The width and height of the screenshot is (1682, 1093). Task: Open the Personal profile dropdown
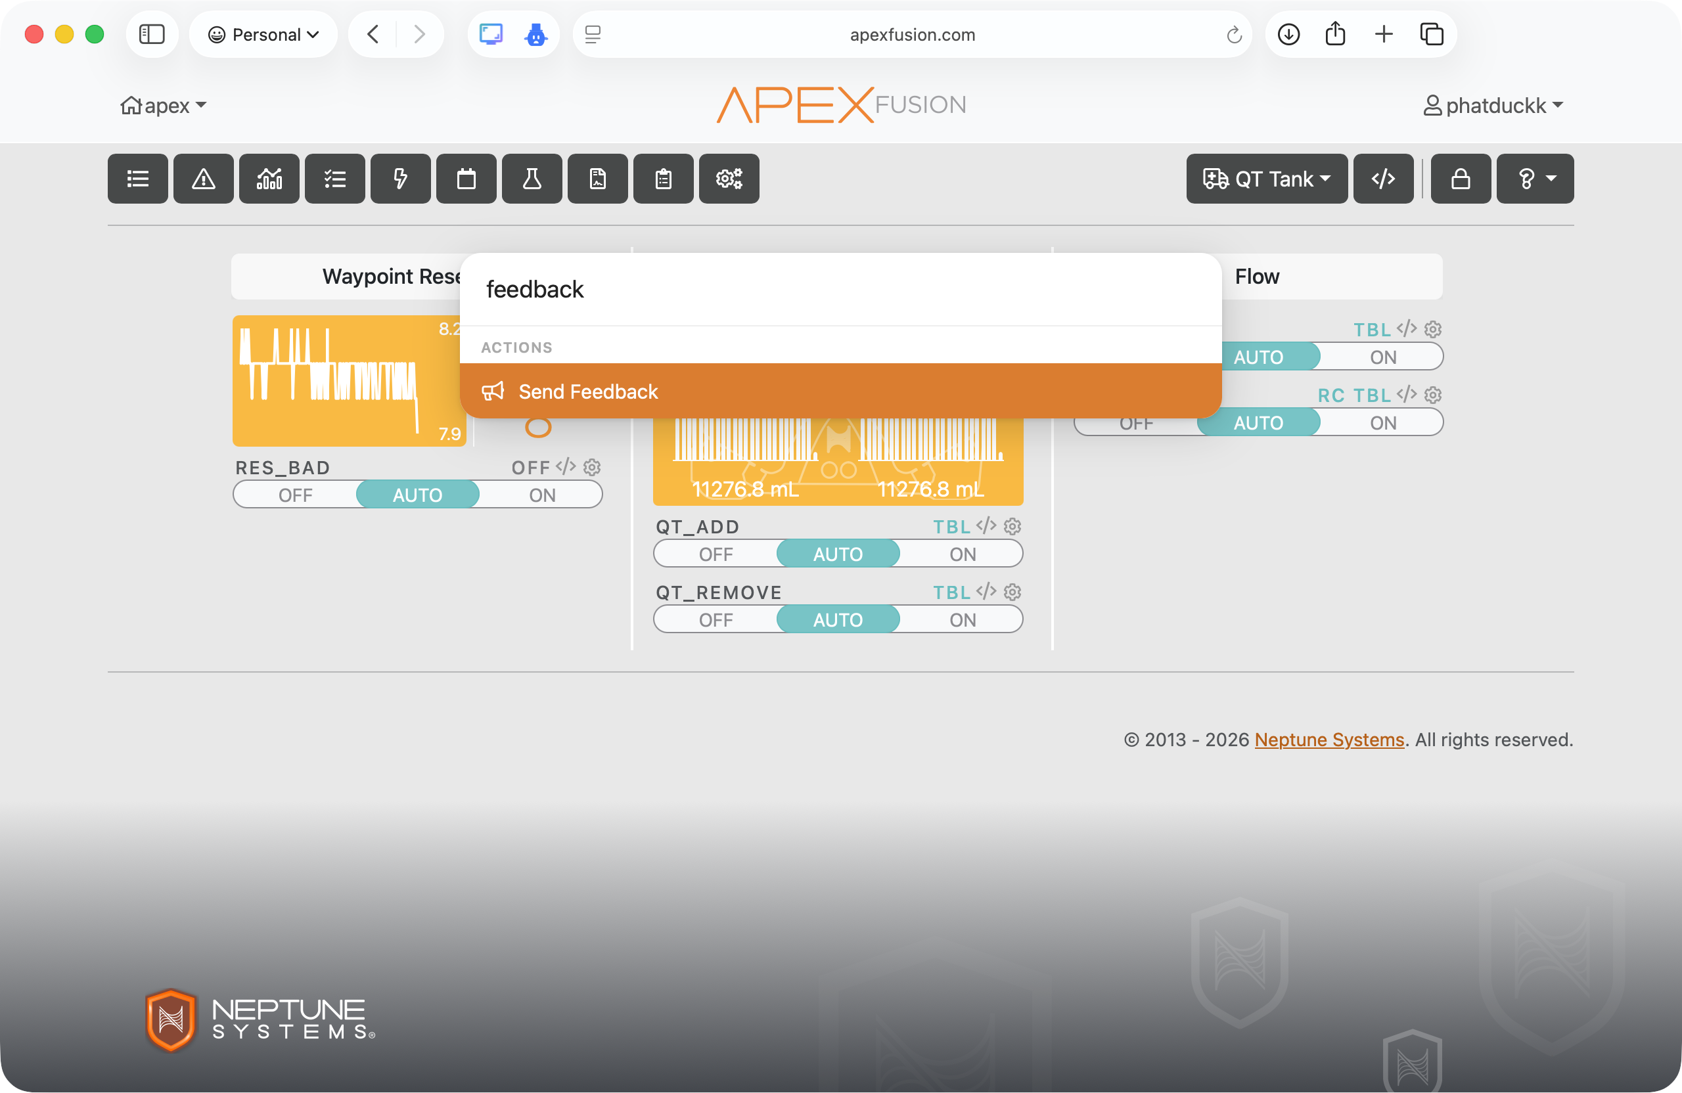263,35
